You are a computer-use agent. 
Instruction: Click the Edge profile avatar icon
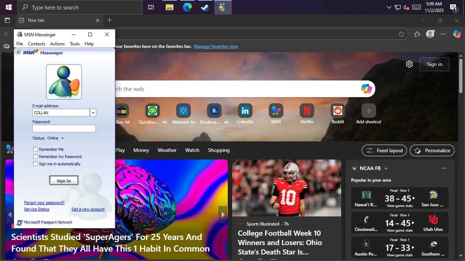[430, 34]
